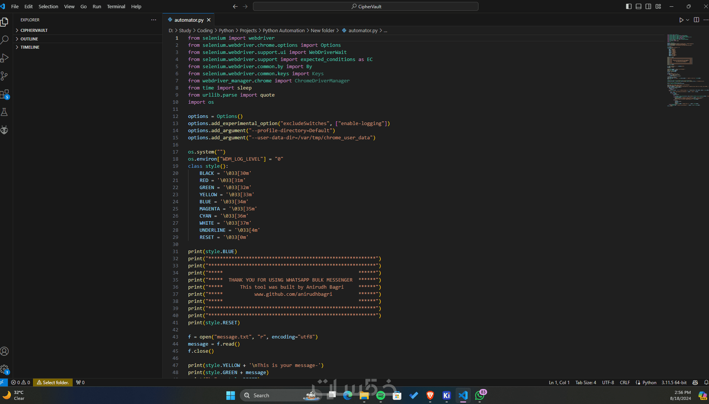This screenshot has height=404, width=709.
Task: Open the Search view in activity bar
Action: (5, 40)
